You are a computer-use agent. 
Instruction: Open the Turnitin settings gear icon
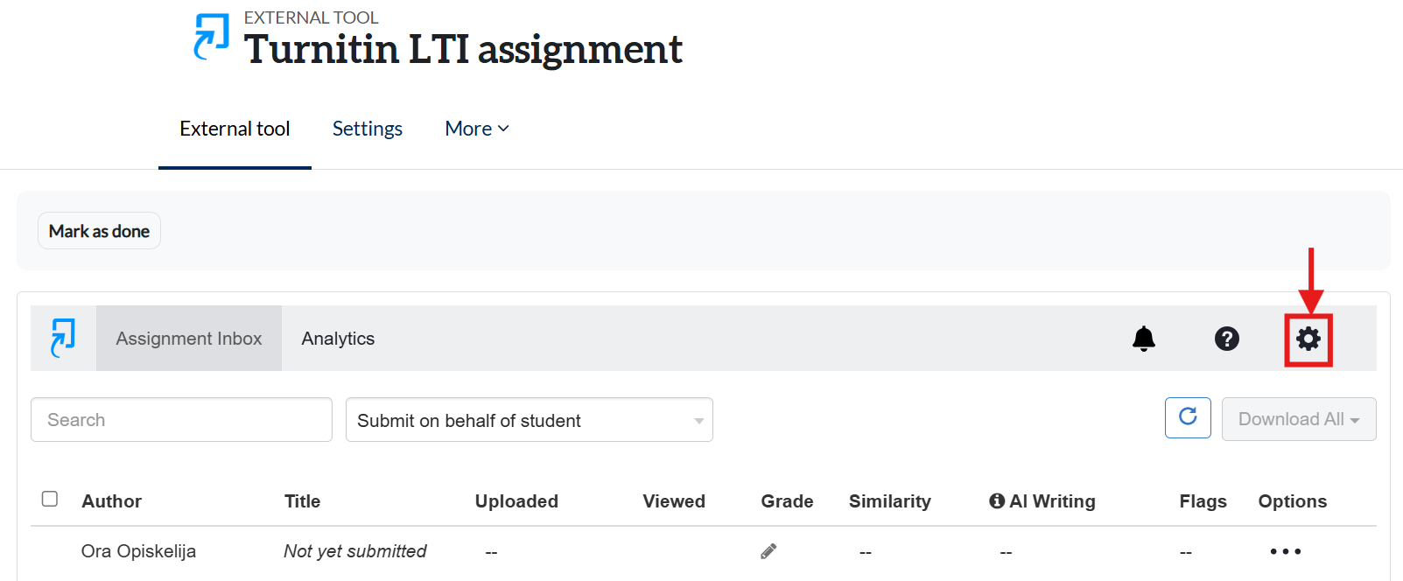[x=1308, y=339]
